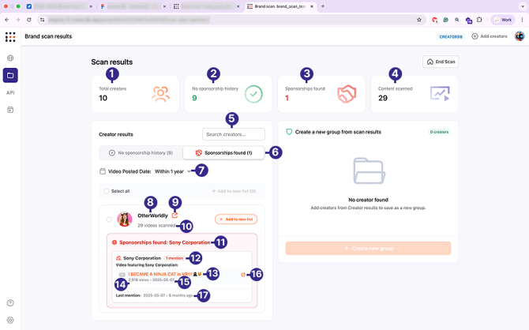529x330 pixels.
Task: Select the OtterWorldly creator checkbox
Action: point(109,219)
